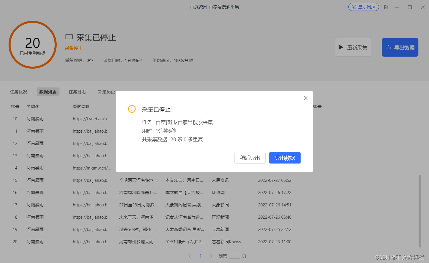Click the orange 采集停止 status text
Screen dimensions: 429x263
click(x=74, y=48)
